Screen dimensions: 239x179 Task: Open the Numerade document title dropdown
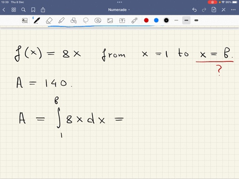pos(119,10)
